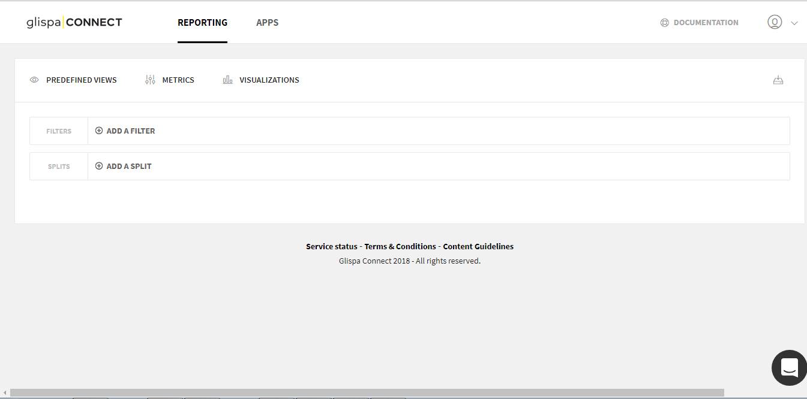Click the plus icon for Add a Split
The image size is (807, 399).
click(x=99, y=166)
